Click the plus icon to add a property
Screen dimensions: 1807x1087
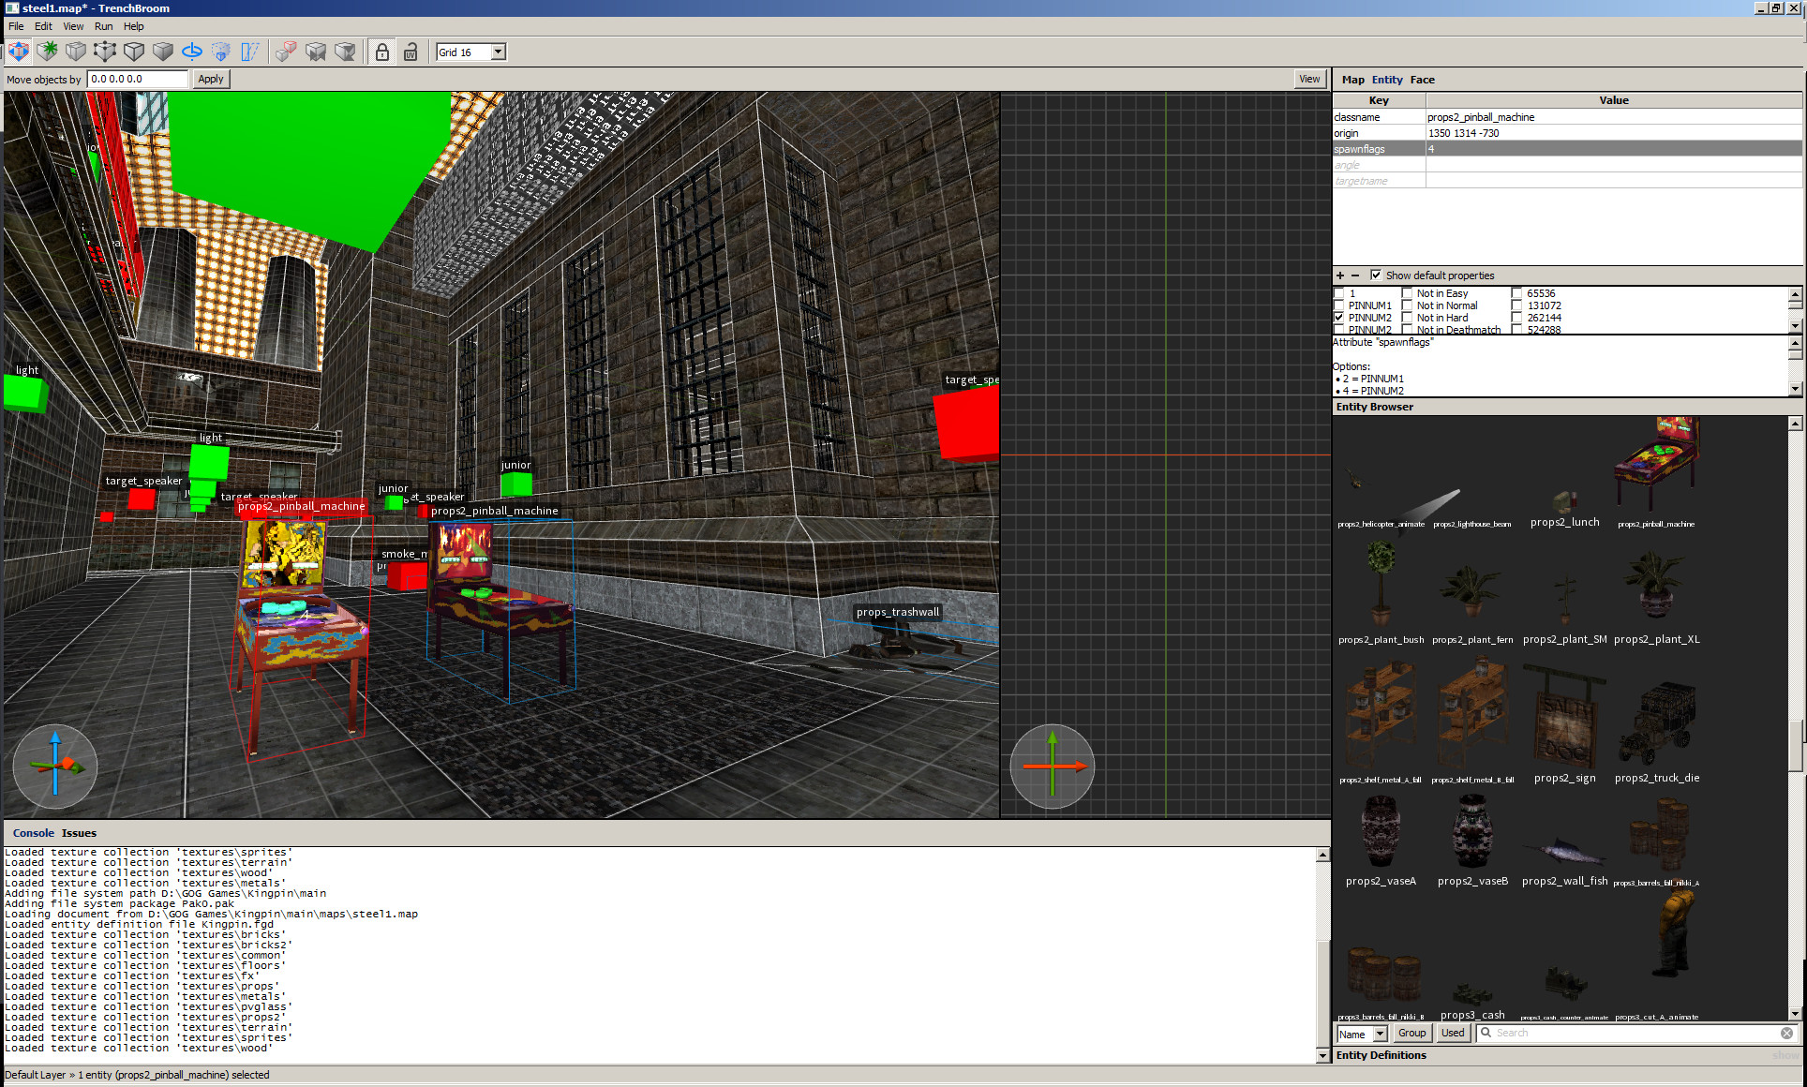(1340, 275)
